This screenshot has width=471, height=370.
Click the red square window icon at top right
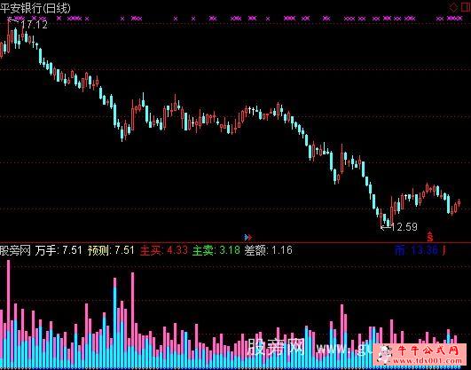pyautogui.click(x=466, y=7)
